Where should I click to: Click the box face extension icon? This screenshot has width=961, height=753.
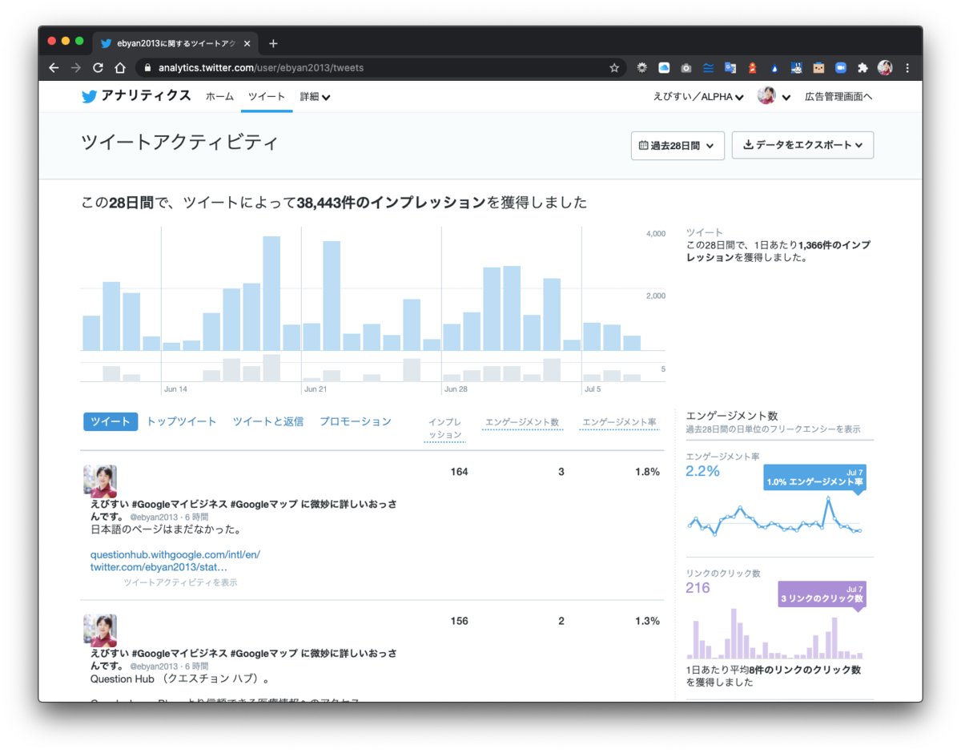click(x=818, y=68)
